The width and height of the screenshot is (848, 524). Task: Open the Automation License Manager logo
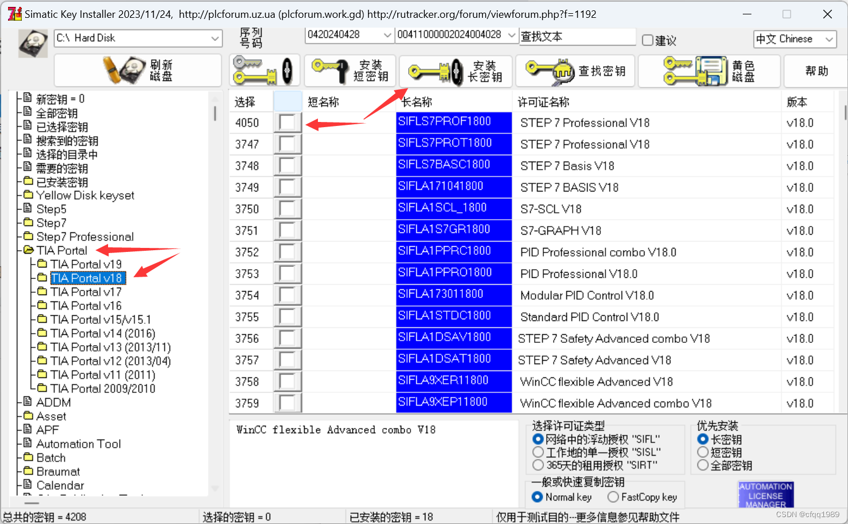tap(766, 495)
